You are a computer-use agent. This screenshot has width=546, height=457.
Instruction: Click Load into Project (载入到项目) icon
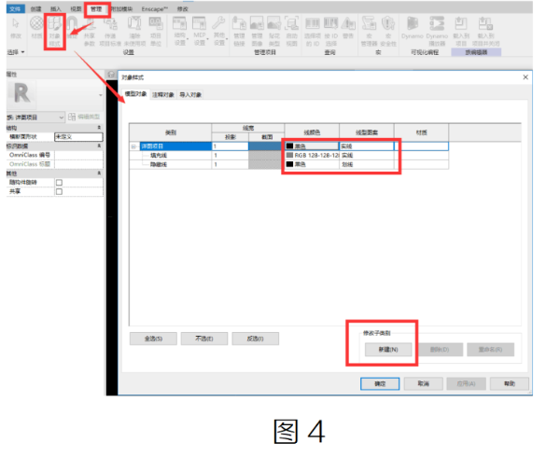tap(461, 32)
